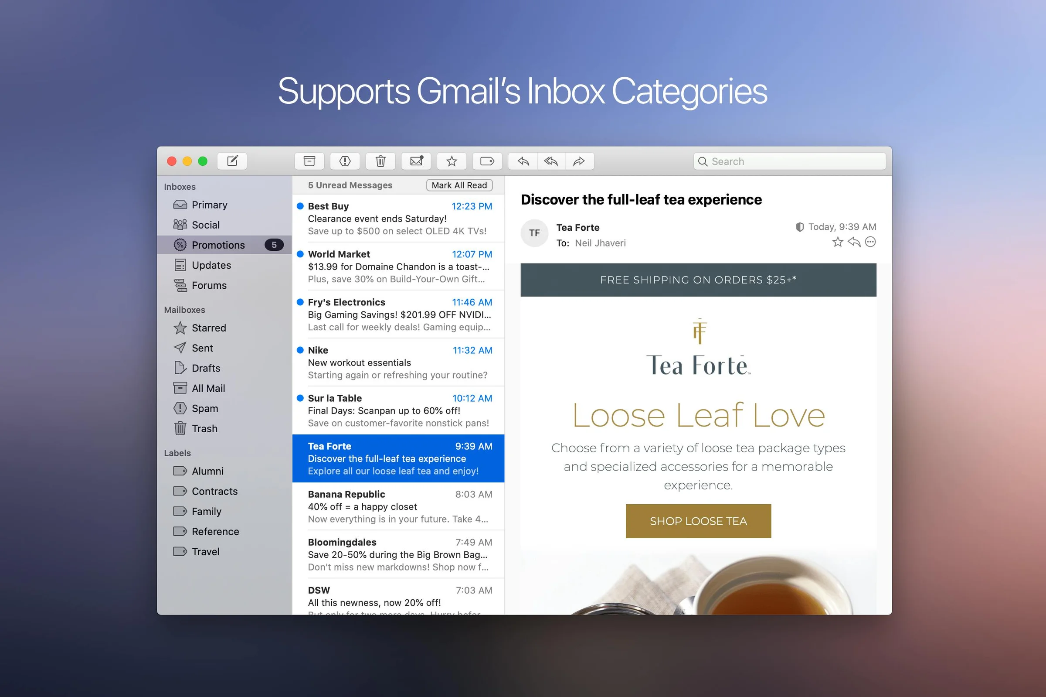Star the message from the toolbar

point(451,161)
